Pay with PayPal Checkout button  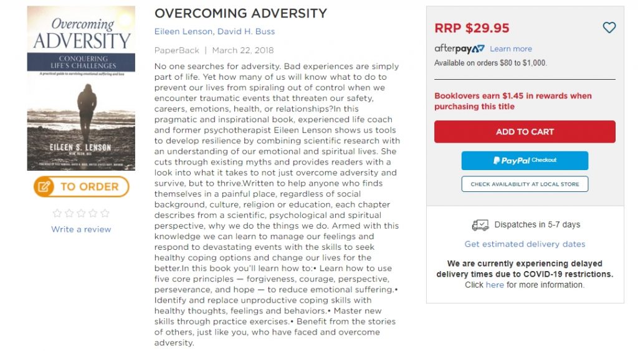(x=525, y=160)
